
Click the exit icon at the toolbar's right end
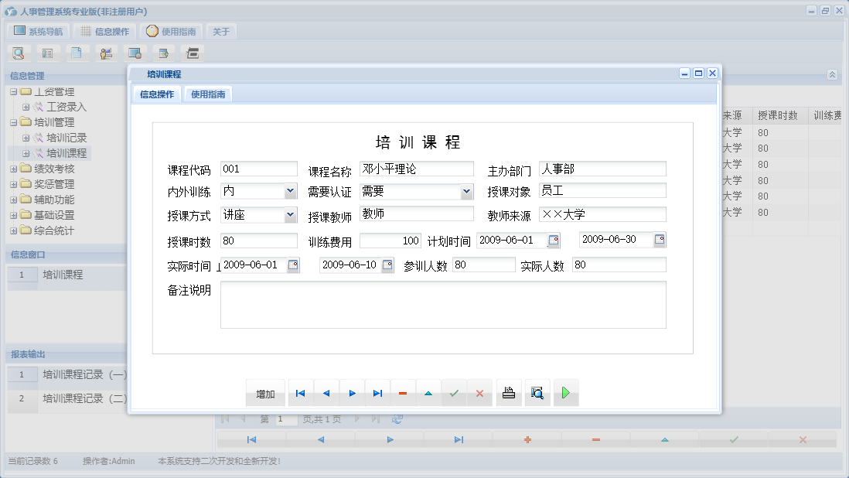(x=191, y=53)
